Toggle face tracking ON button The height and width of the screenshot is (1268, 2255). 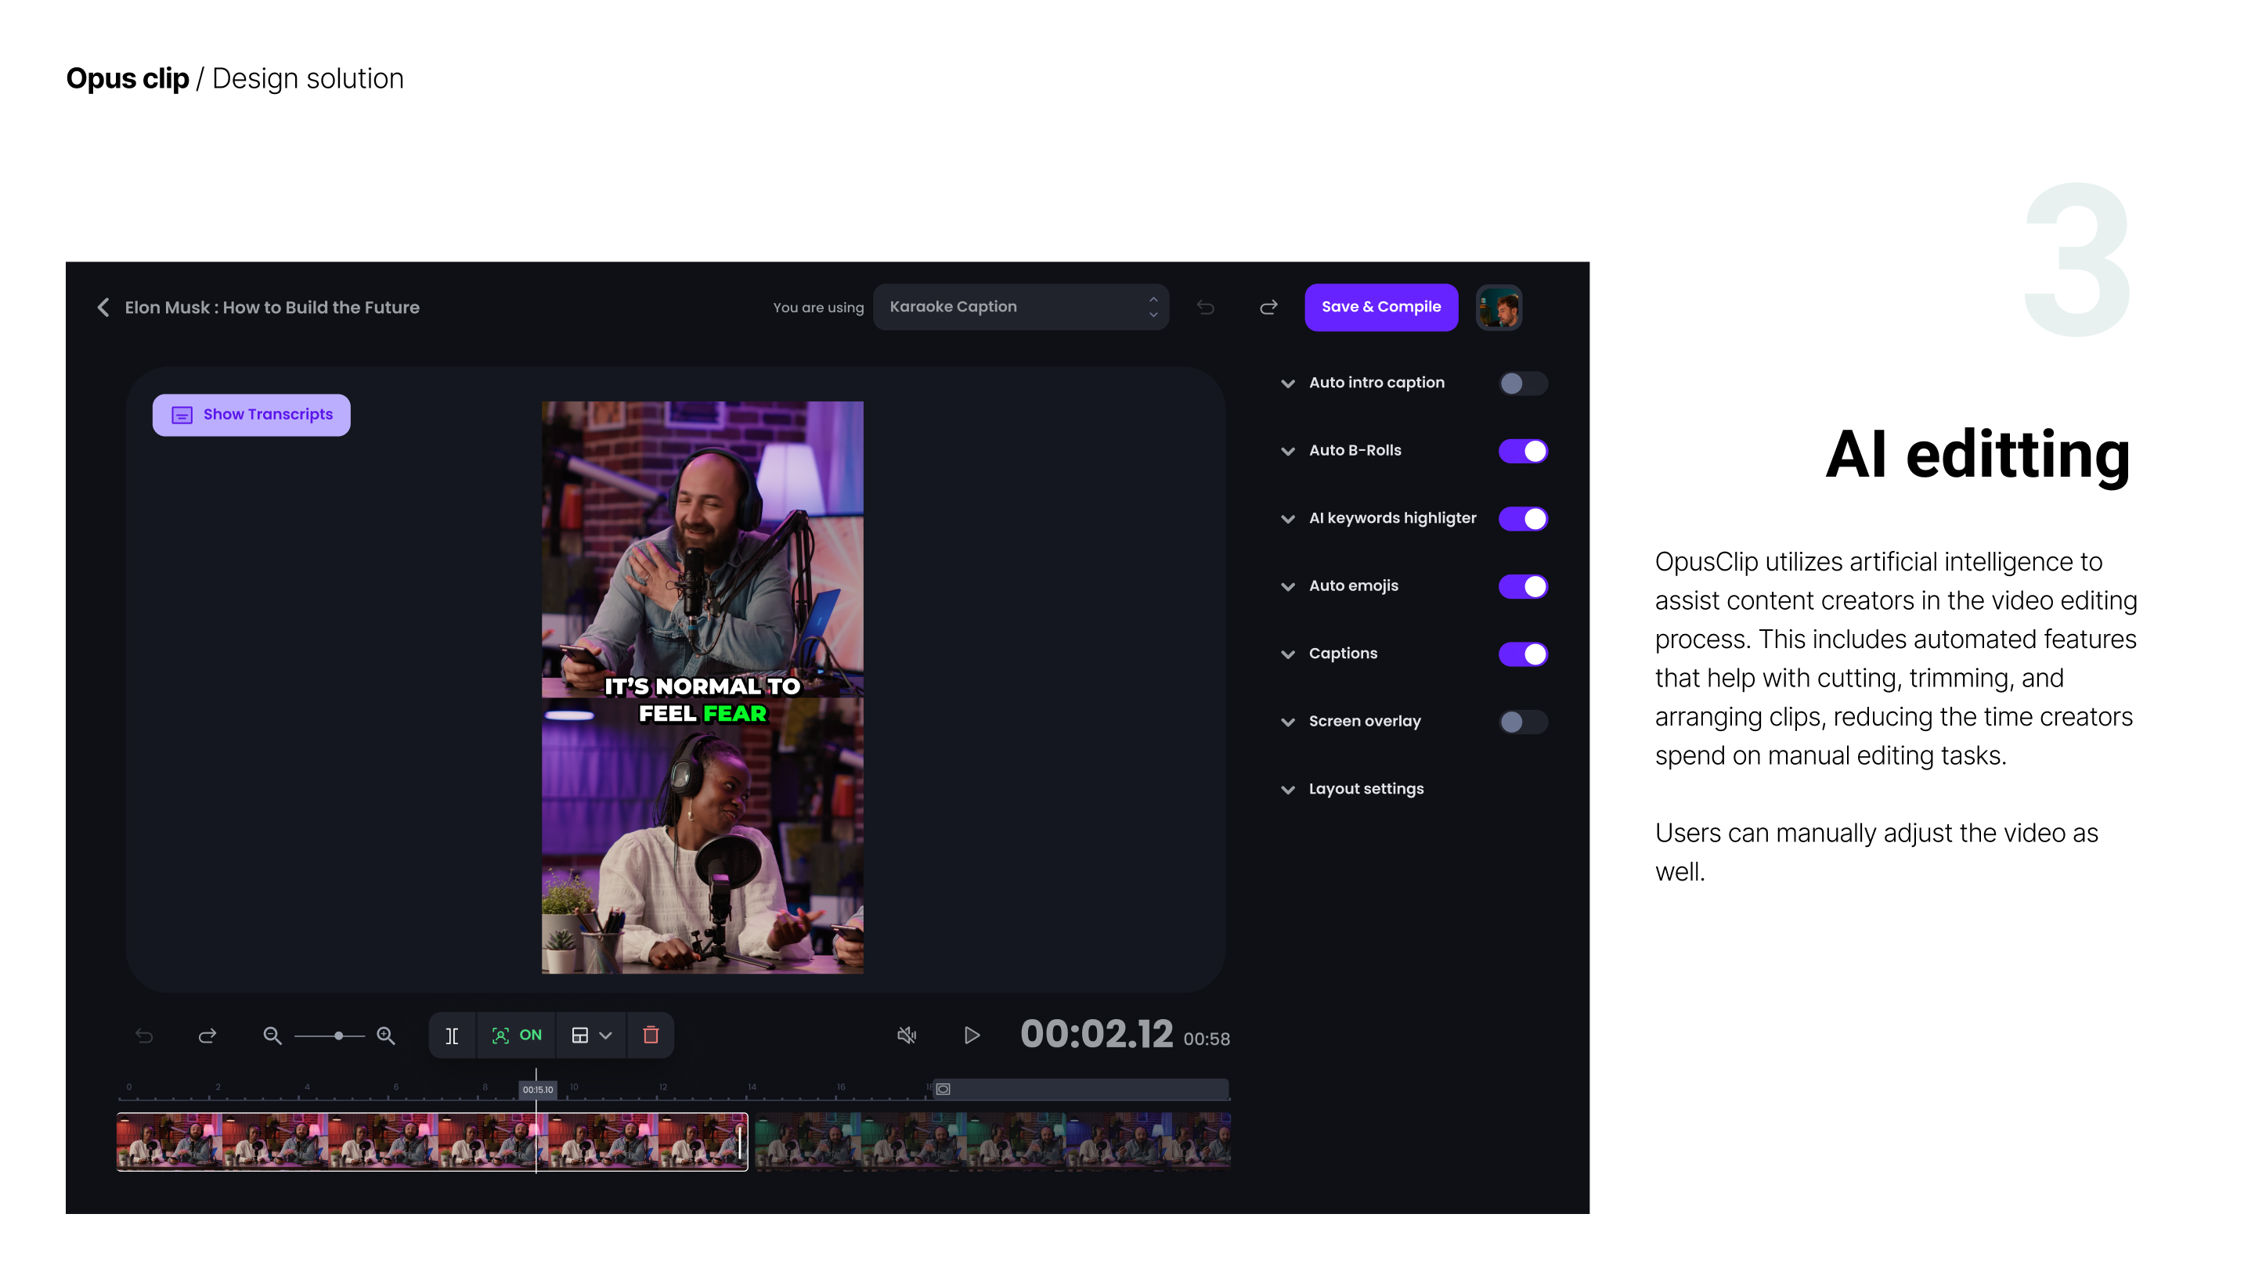[517, 1036]
